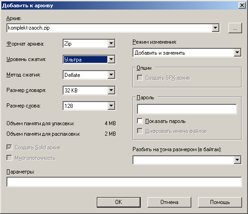This screenshot has width=248, height=214.
Task: Open the Формат архива Zip dropdown
Action: [89, 43]
